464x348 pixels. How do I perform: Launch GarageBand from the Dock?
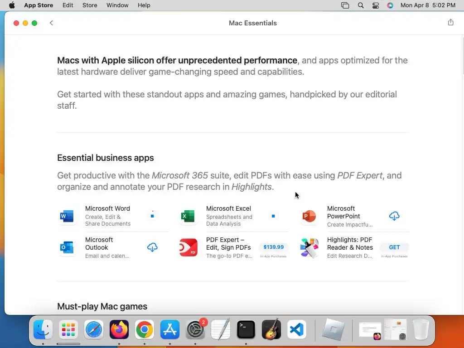point(271,329)
